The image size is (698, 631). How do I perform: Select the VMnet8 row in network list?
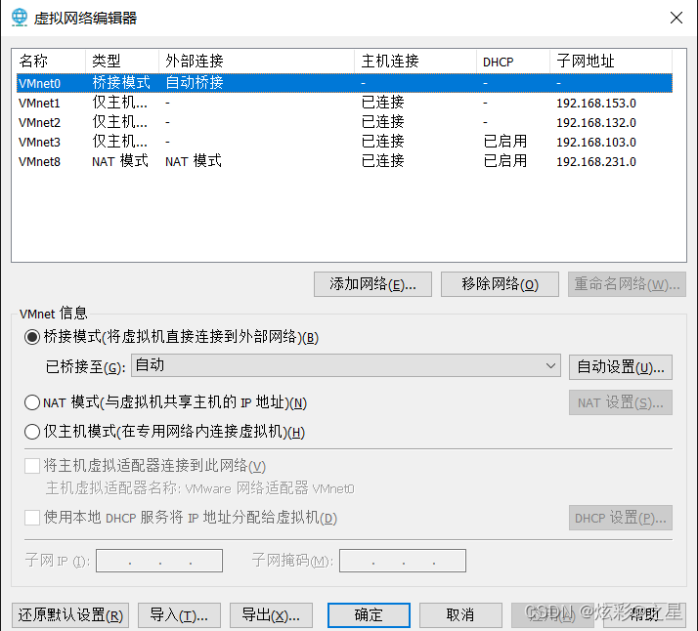(x=344, y=161)
